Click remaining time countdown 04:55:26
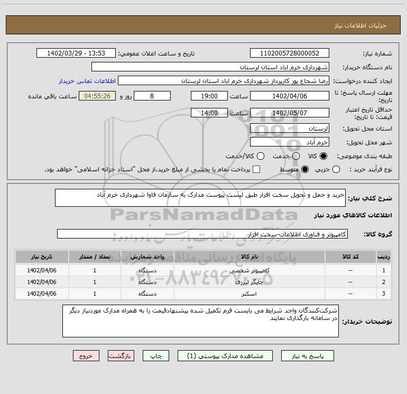This screenshot has width=407, height=394. 97,96
